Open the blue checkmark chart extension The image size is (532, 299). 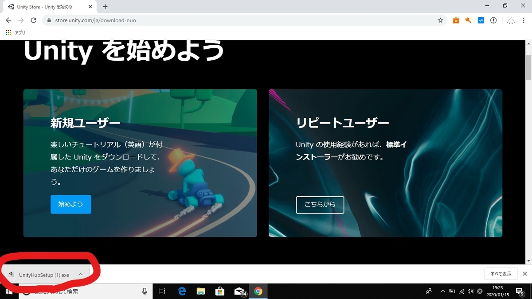click(x=481, y=20)
